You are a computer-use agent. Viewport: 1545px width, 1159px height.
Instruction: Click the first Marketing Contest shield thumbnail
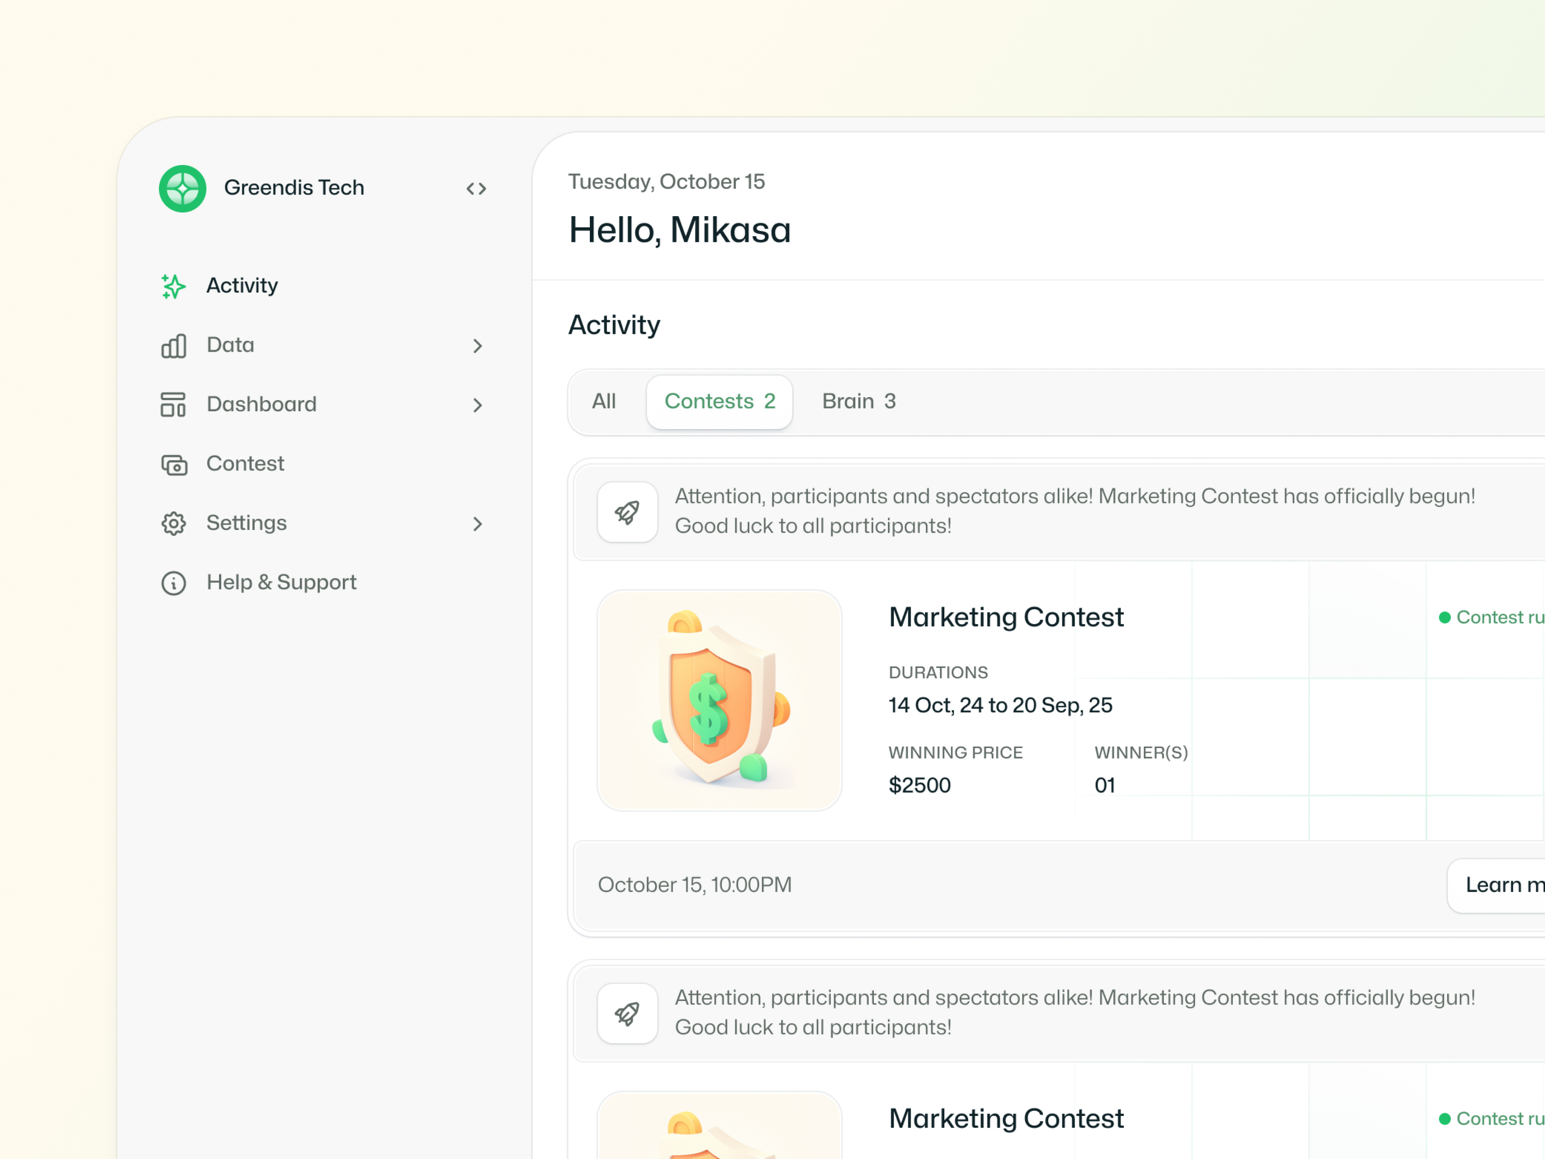719,700
